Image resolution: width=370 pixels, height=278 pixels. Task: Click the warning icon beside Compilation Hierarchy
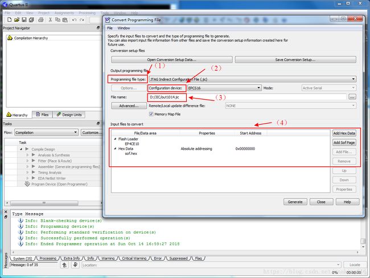click(10, 38)
